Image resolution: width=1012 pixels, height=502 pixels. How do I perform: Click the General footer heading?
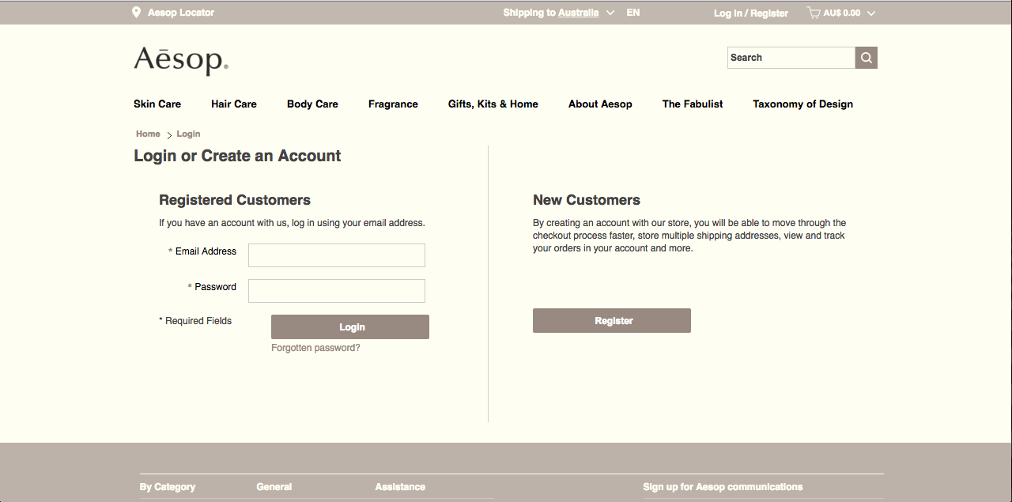click(274, 487)
